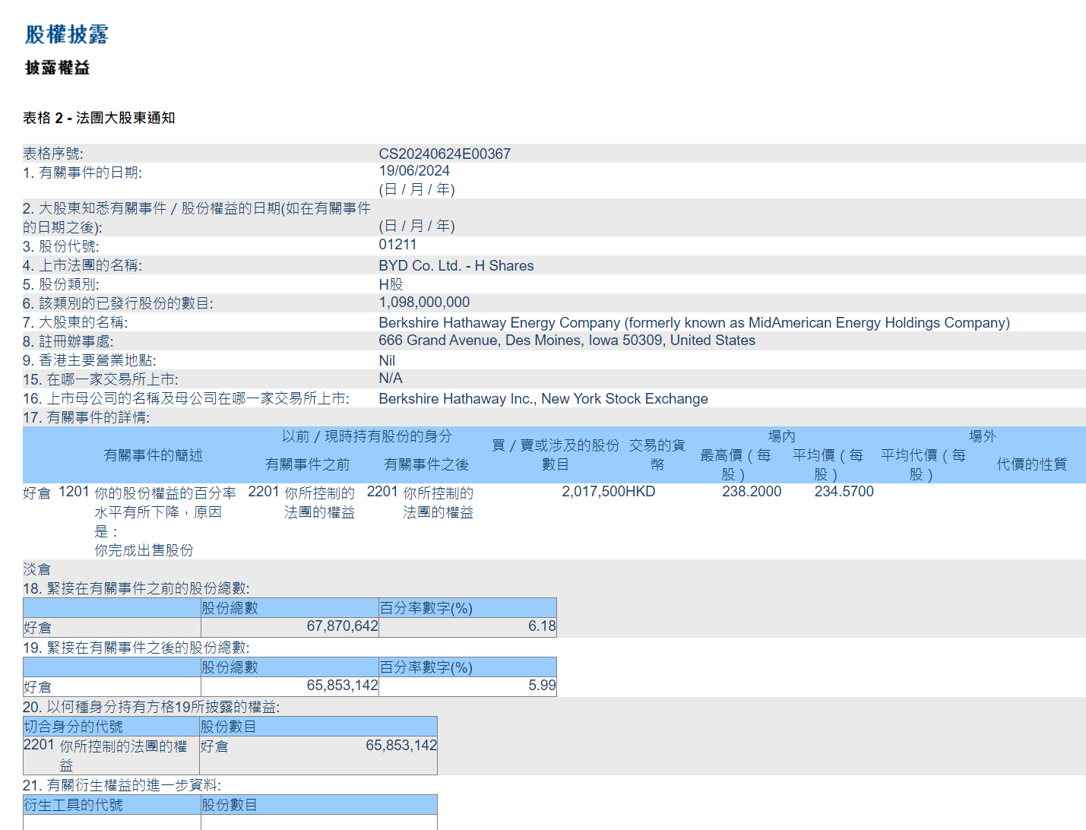Screen dimensions: 1086x830
Task: Click the stock code 01211
Action: (397, 245)
